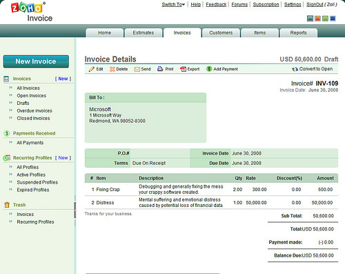Screen dimensions: 345x274
Task: Open Open Invoices in sidebar
Action: pyautogui.click(x=31, y=96)
